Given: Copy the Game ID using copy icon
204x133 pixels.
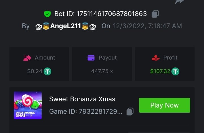Looking at the screenshot, I should [x=130, y=112].
